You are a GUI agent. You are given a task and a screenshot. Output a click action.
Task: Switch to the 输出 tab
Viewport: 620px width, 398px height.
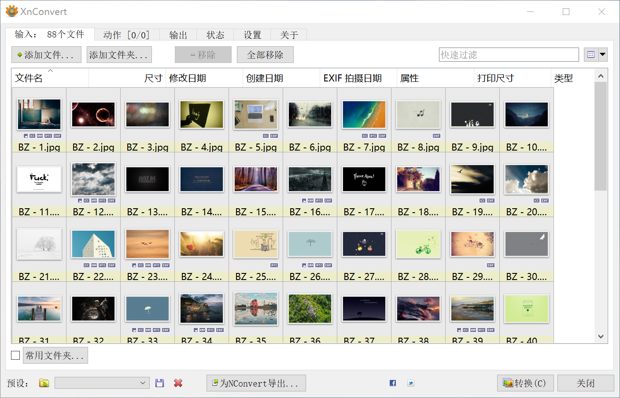coord(178,34)
